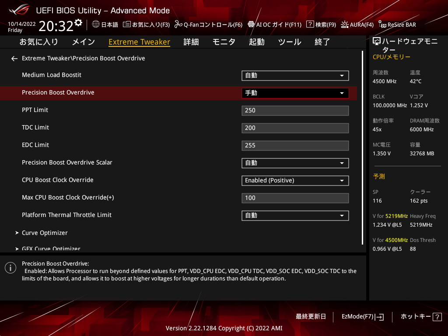Switch to お気に入り tab
Screen dimensions: 448x336
click(x=39, y=42)
